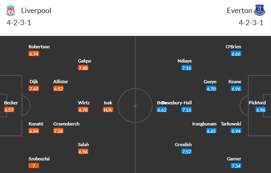Select O'Brien's 6.66 rating badge

(x=236, y=54)
